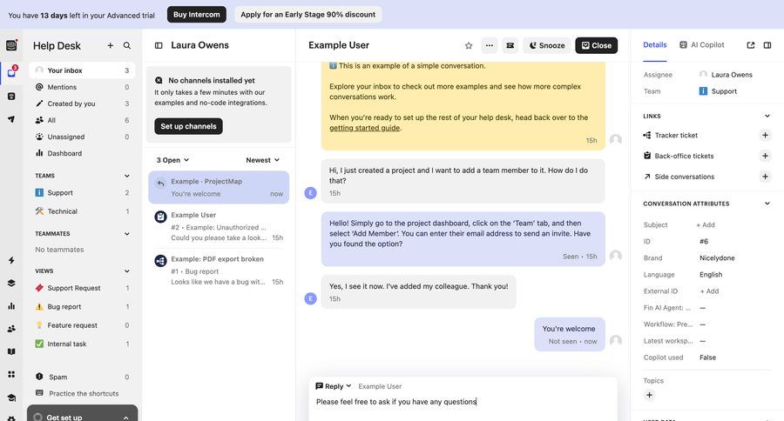Viewport: 784px width, 421px height.
Task: Open the Fin AI layers sidebar icon
Action: pos(11,284)
